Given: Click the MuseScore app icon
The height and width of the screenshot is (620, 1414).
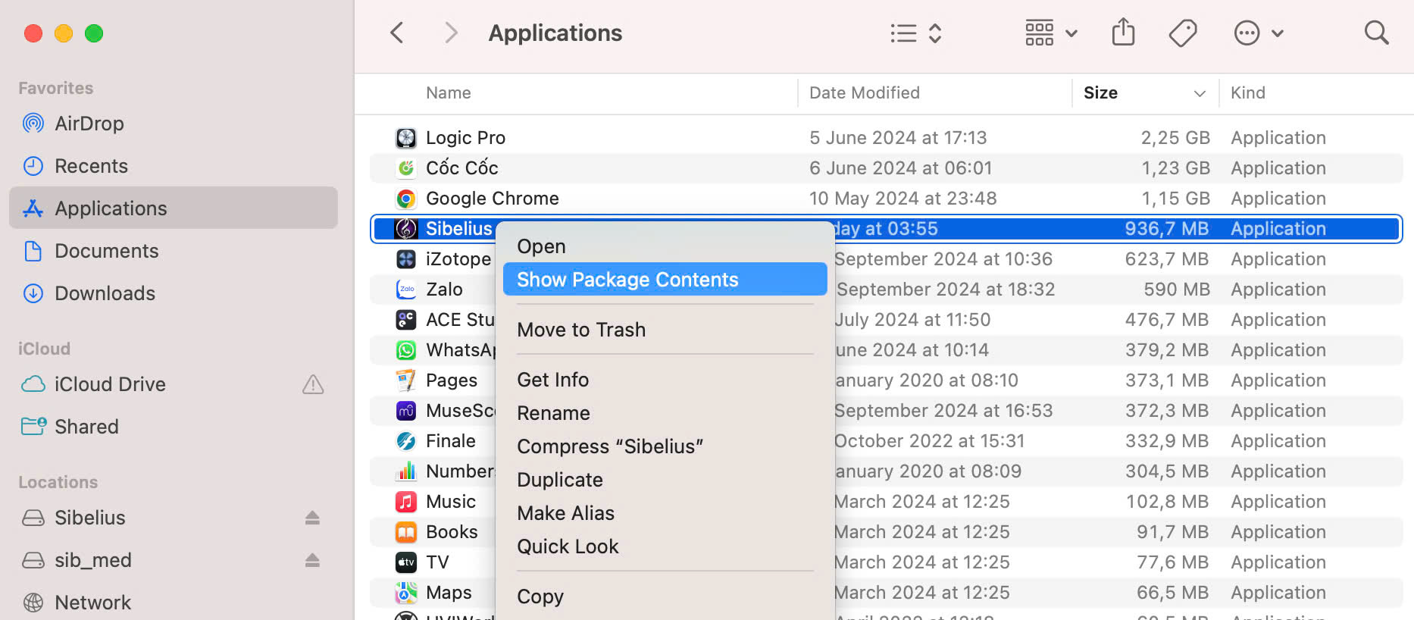Looking at the screenshot, I should (406, 411).
